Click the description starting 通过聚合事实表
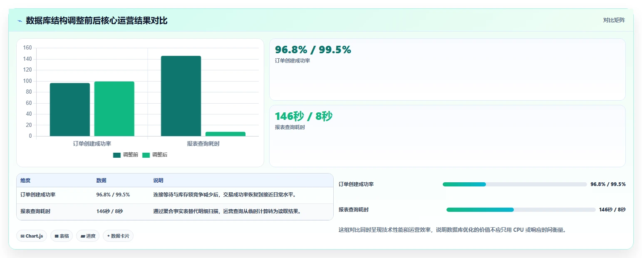Screen dimensions: 642x258 tap(227, 211)
